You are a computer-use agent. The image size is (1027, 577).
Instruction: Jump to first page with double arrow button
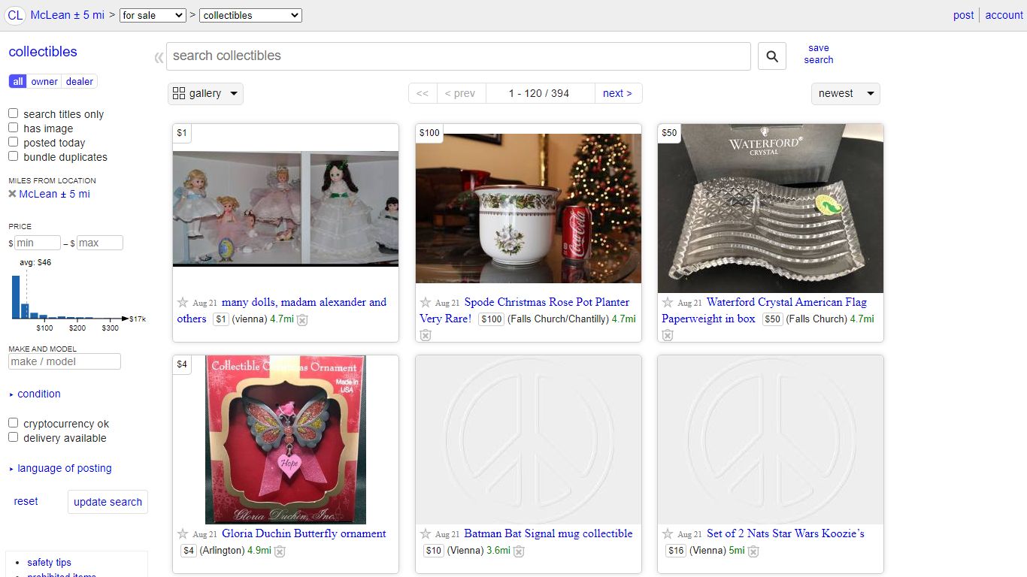coord(423,93)
